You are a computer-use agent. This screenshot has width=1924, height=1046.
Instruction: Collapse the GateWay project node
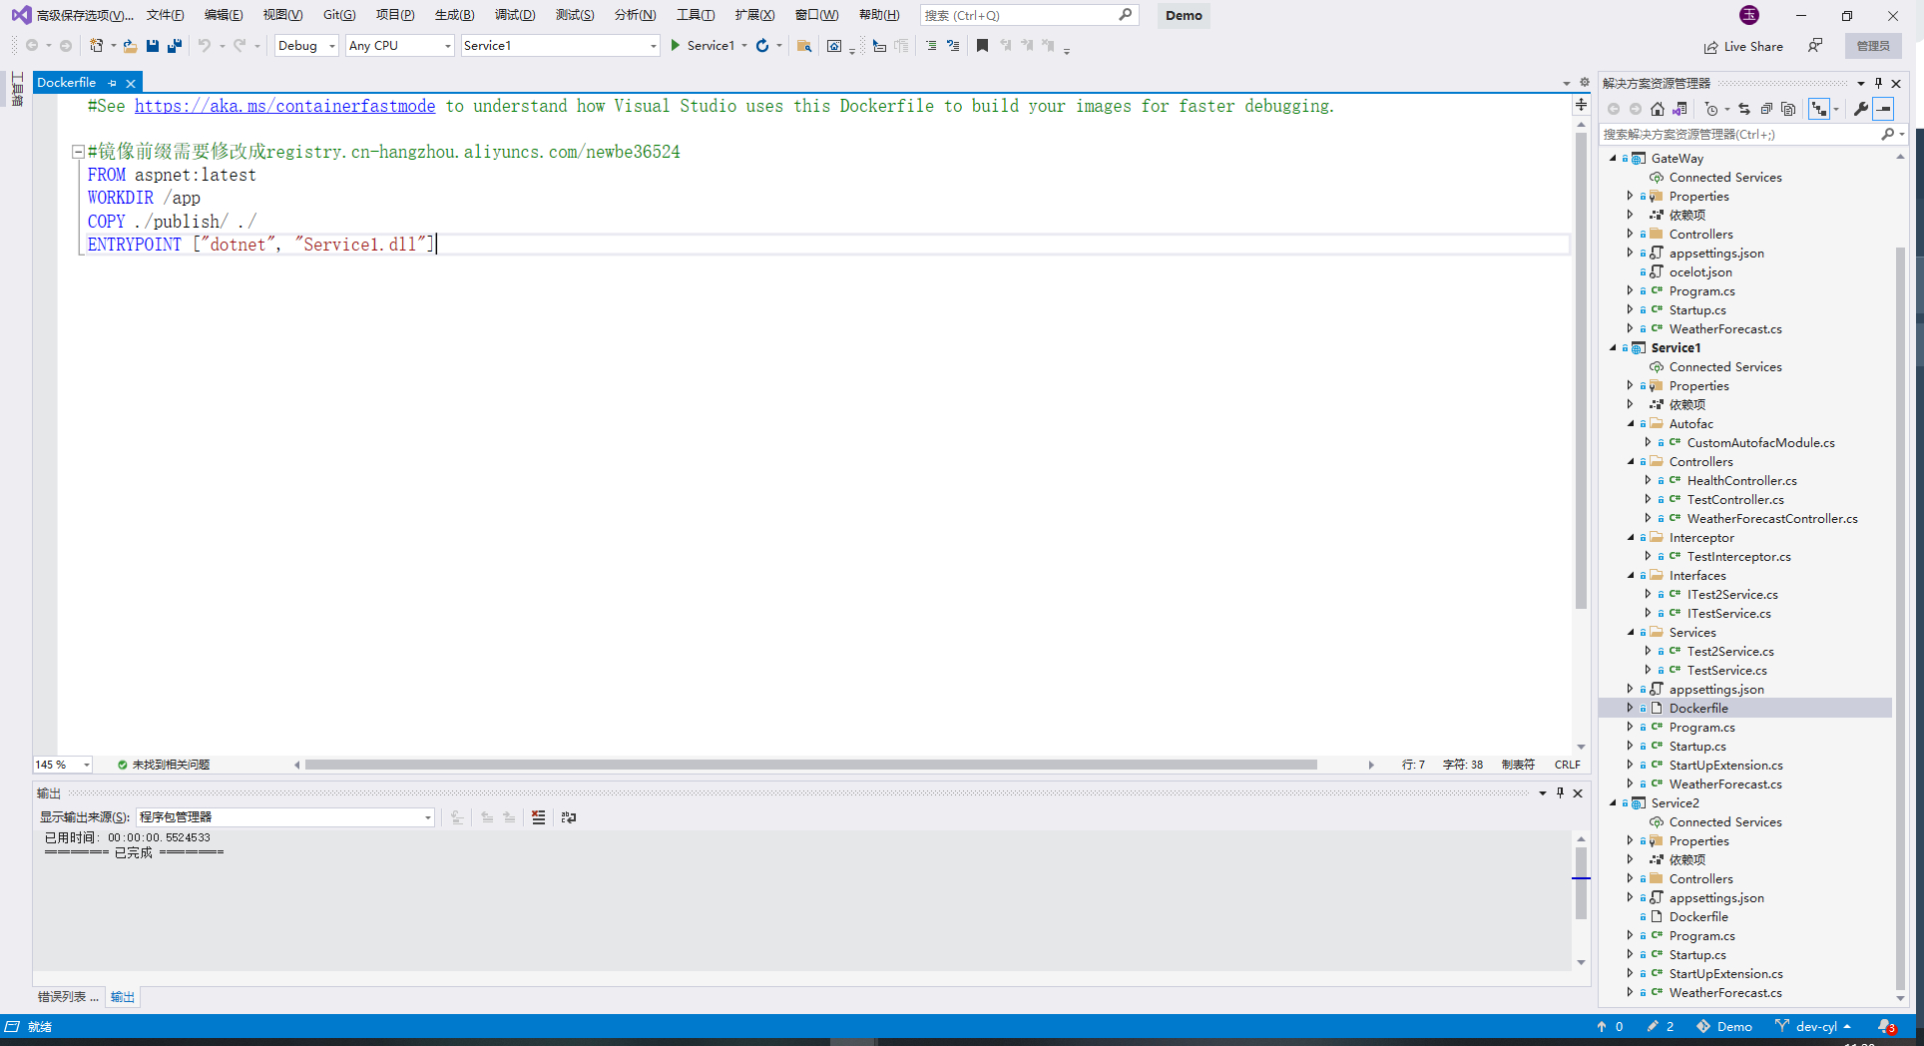point(1613,158)
